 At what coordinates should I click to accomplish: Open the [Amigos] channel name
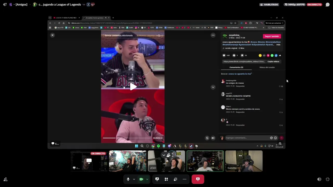point(21,4)
